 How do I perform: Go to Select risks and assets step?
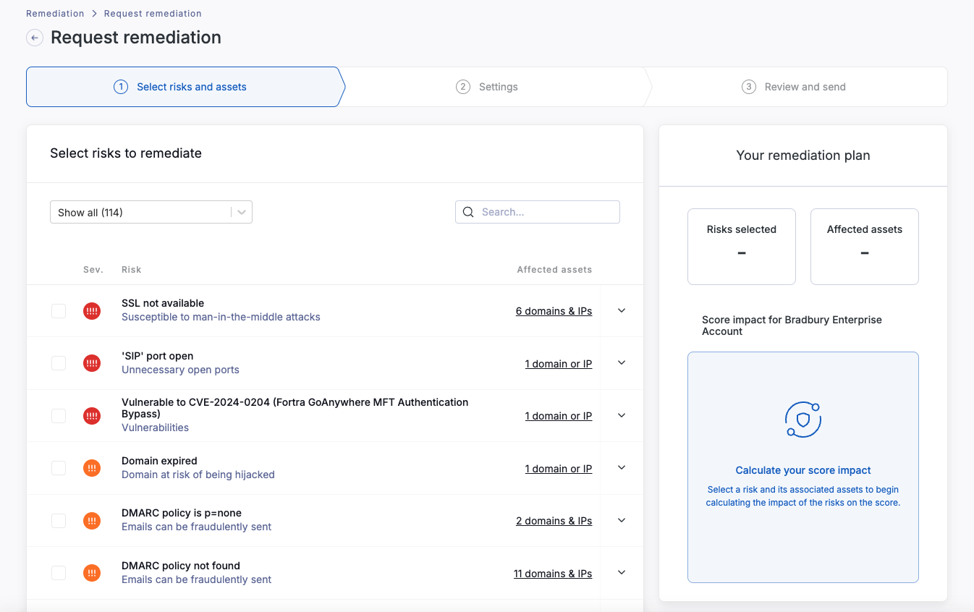coord(185,87)
